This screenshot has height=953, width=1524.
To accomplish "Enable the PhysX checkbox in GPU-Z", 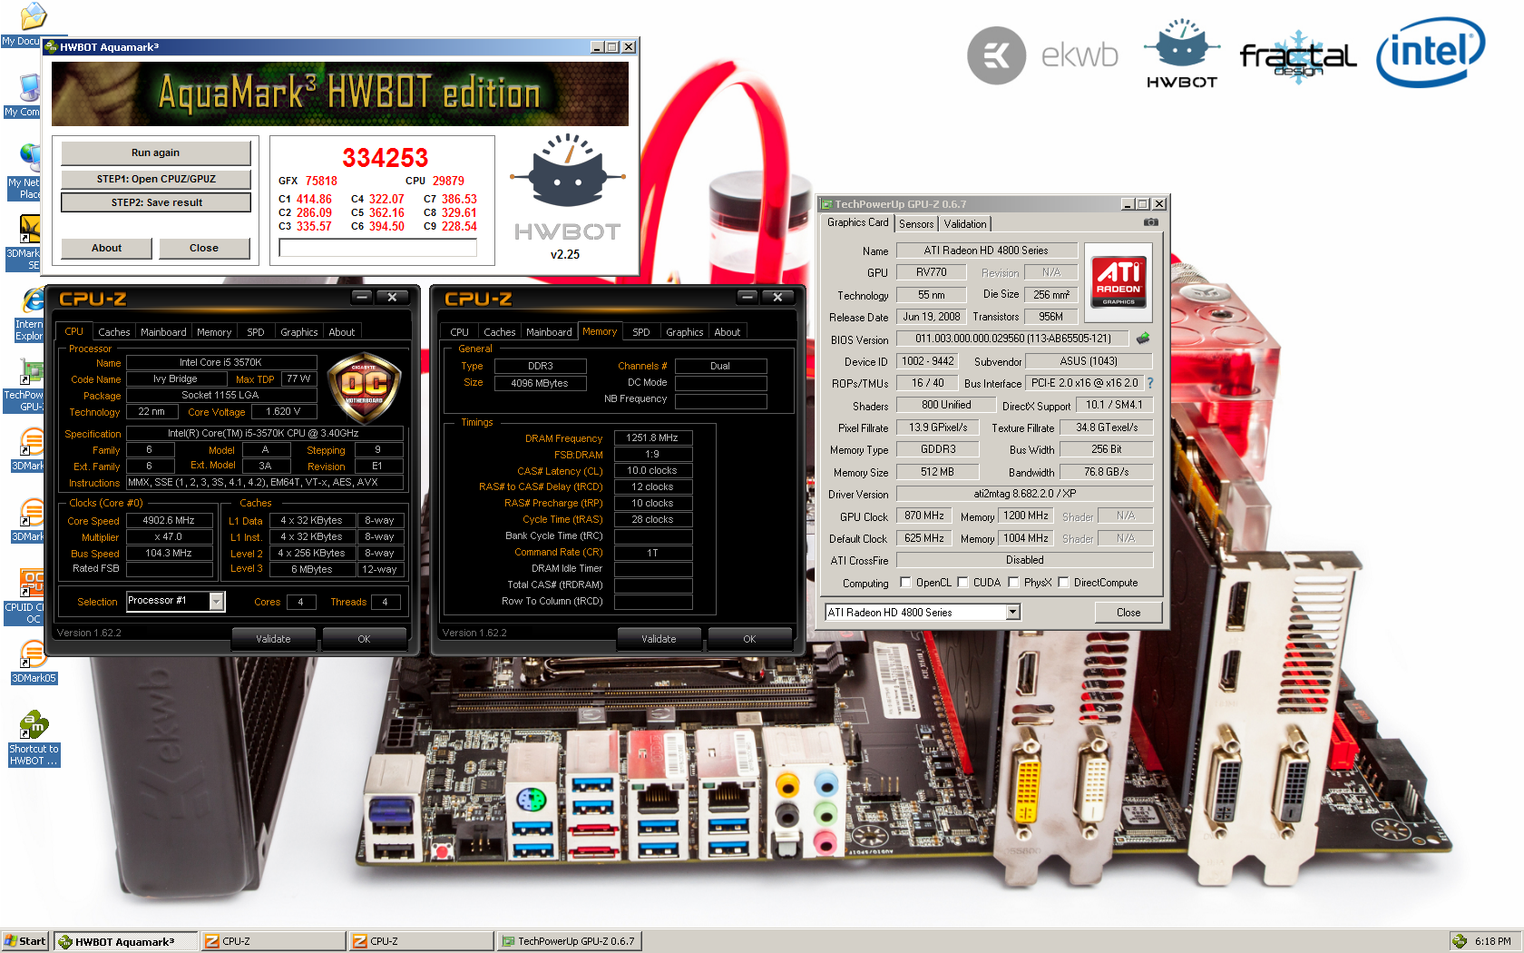I will (1013, 583).
